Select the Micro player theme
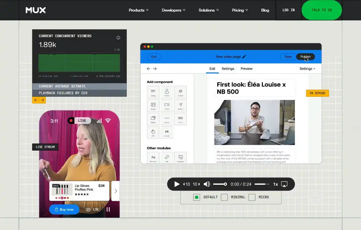This screenshot has height=230, width=361. tap(252, 197)
